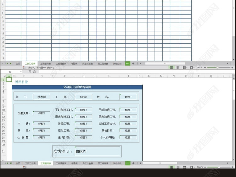Select normal view icon in upper status bar
The width and height of the screenshot is (236, 177).
pos(171,68)
